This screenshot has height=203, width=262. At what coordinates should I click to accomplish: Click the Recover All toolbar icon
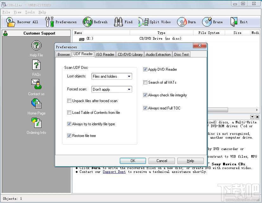[x=10, y=22]
